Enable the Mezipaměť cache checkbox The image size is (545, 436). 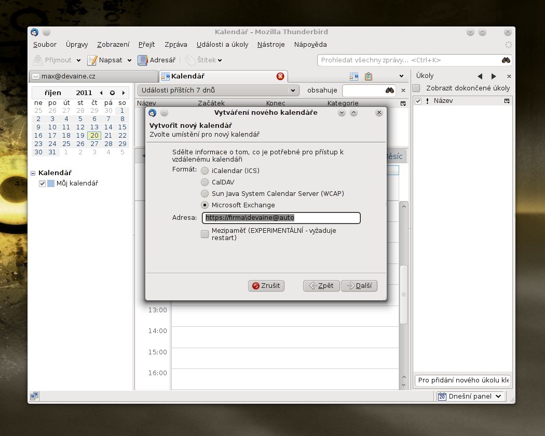tap(205, 234)
